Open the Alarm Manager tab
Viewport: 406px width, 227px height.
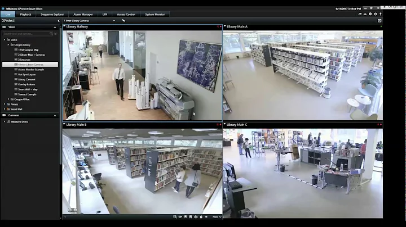pos(83,15)
